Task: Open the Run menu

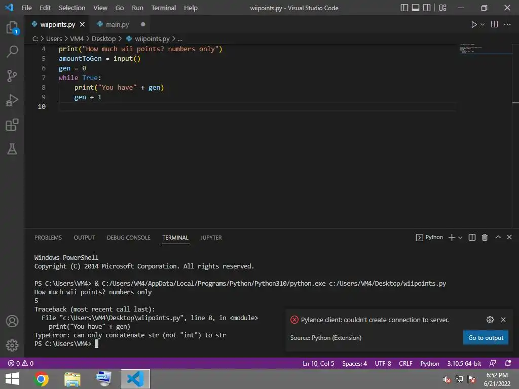Action: click(x=138, y=8)
